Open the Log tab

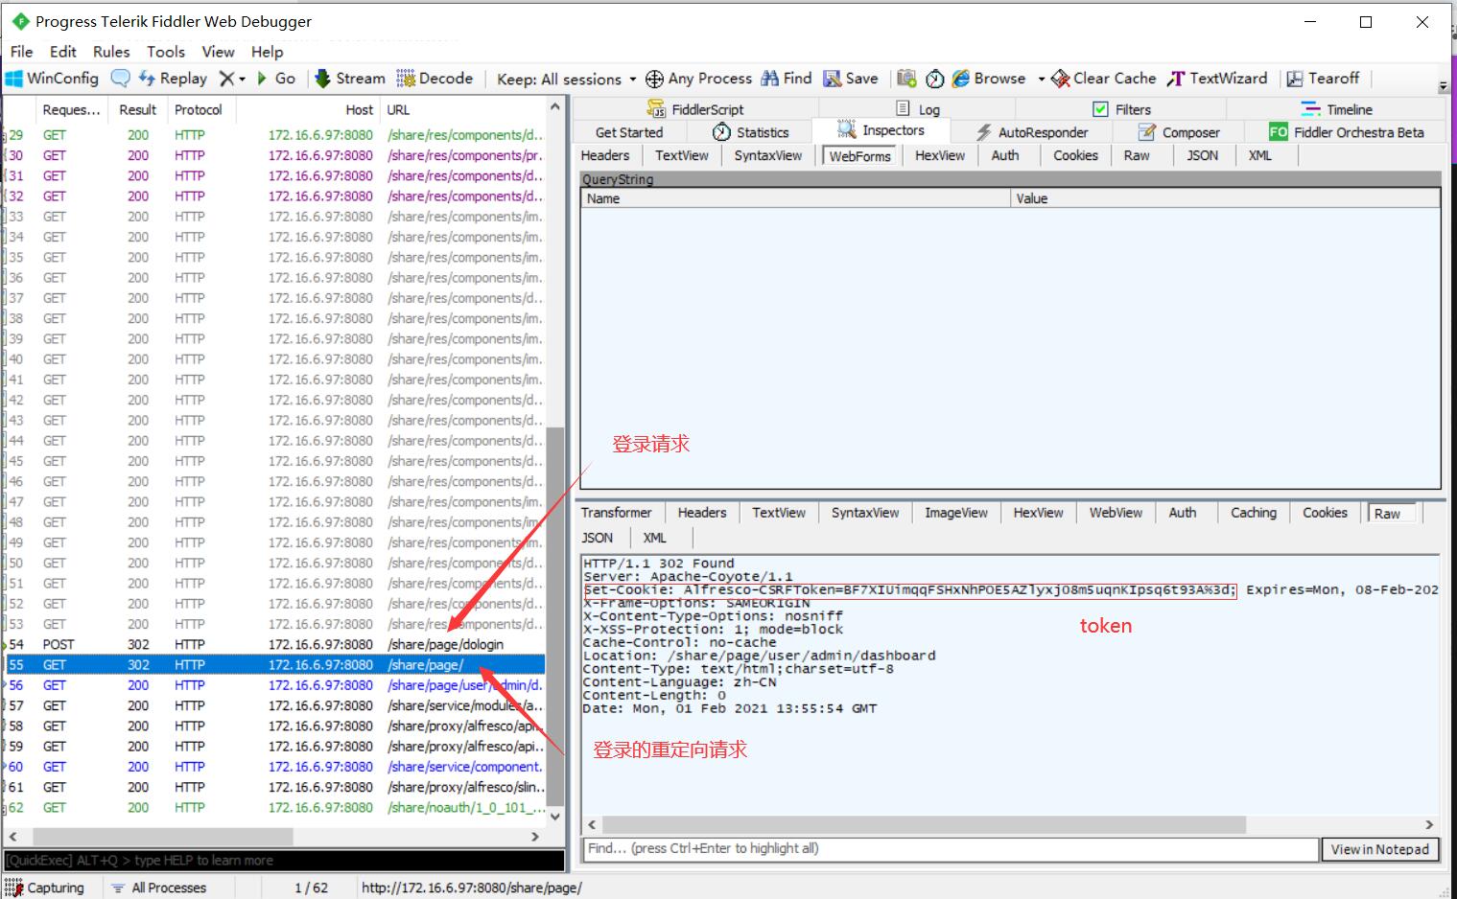918,109
